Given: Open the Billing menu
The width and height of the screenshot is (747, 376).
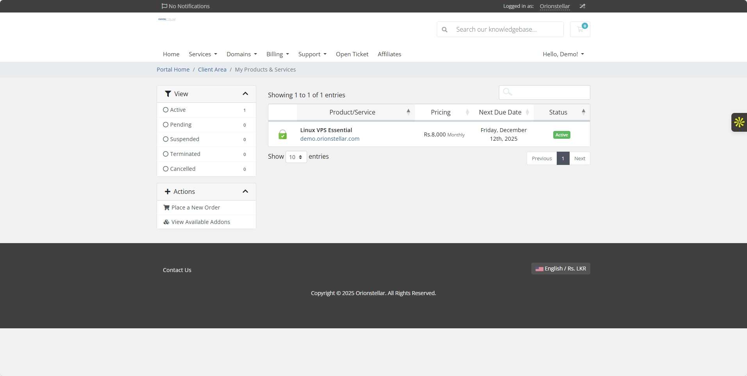Looking at the screenshot, I should point(277,54).
